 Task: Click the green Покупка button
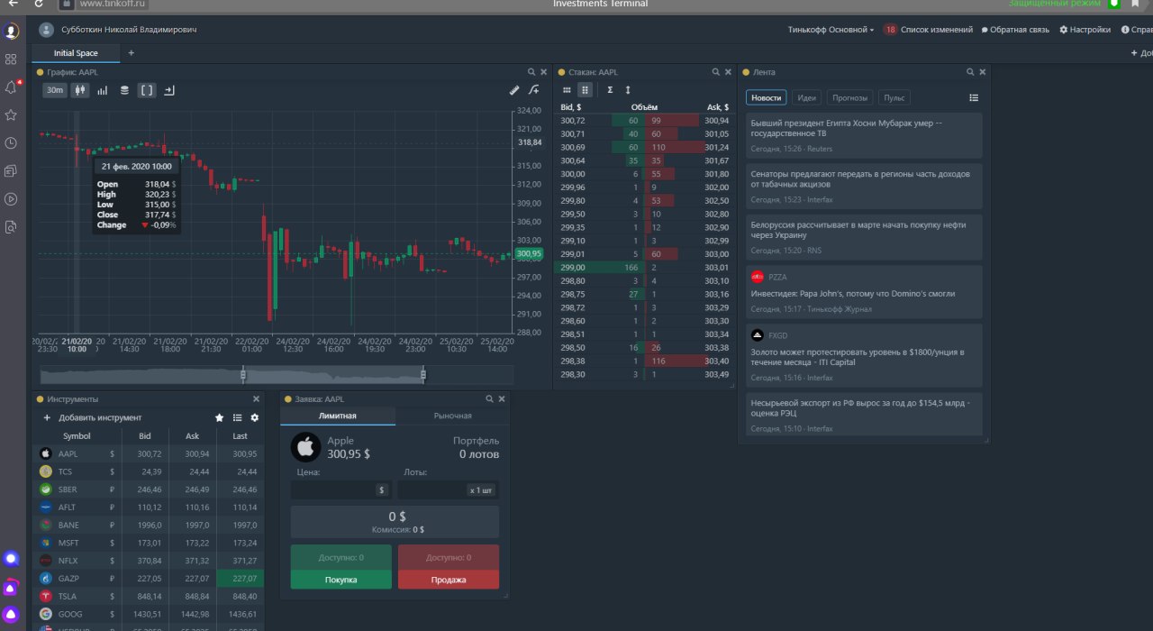tap(341, 580)
